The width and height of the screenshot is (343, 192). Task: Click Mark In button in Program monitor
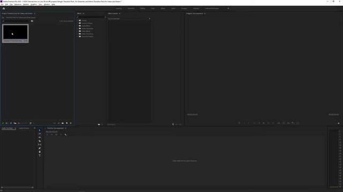point(244,123)
